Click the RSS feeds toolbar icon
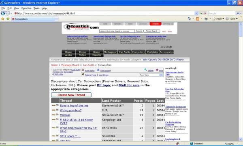 (x=198, y=19)
